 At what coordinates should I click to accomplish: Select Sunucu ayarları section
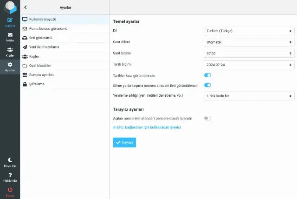coord(65,75)
